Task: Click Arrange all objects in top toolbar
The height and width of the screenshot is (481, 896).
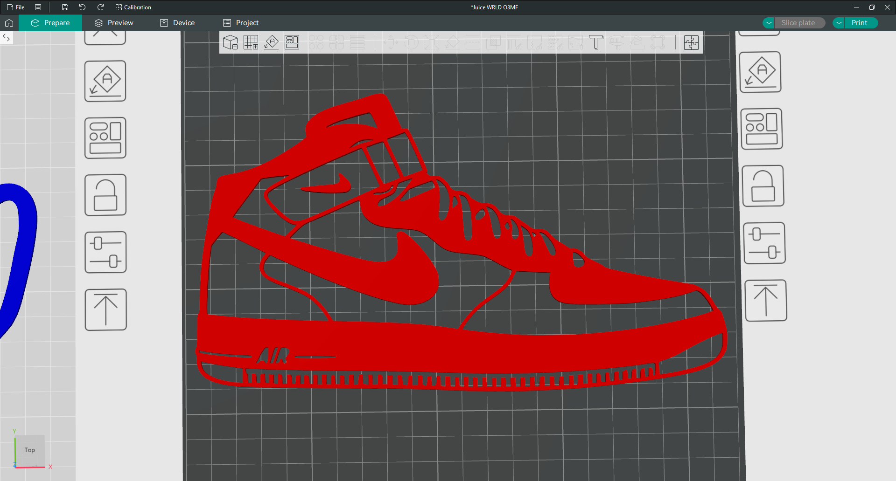Action: 292,42
